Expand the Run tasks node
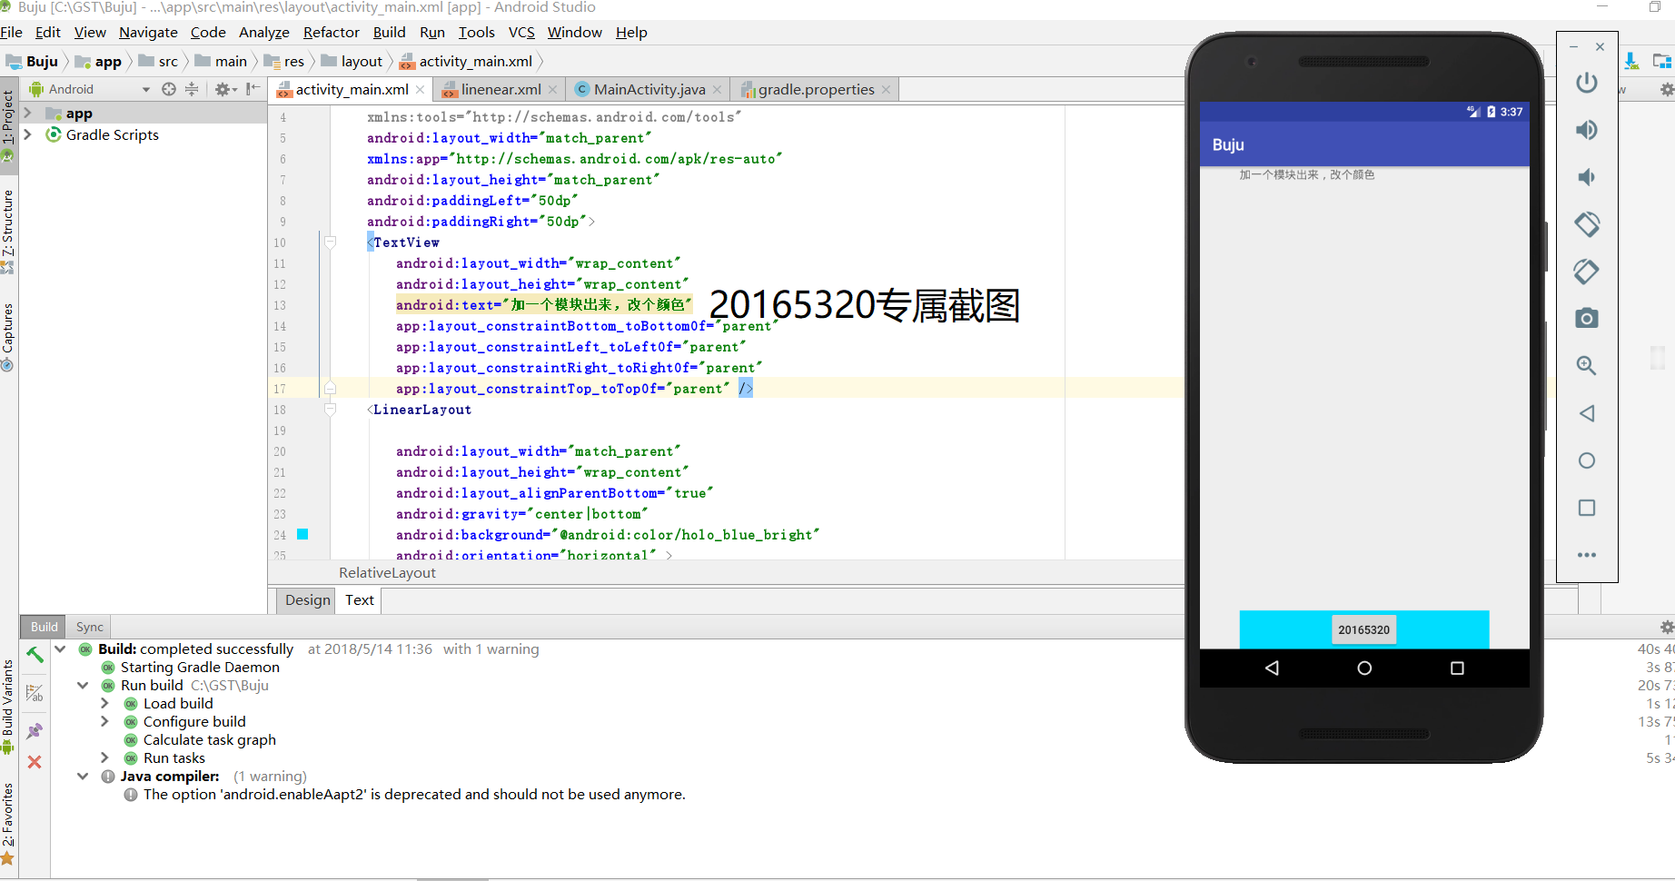The height and width of the screenshot is (881, 1675). 104,758
